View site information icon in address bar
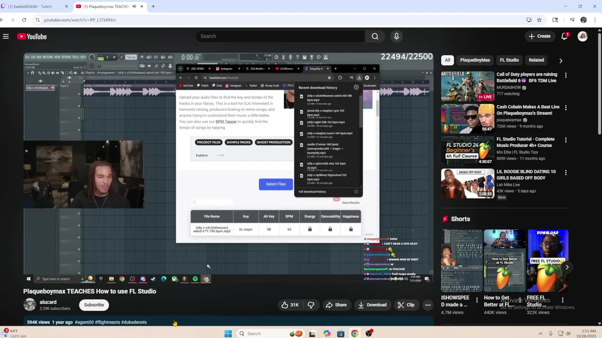Screen dimensions: 602x338 (x=37, y=20)
